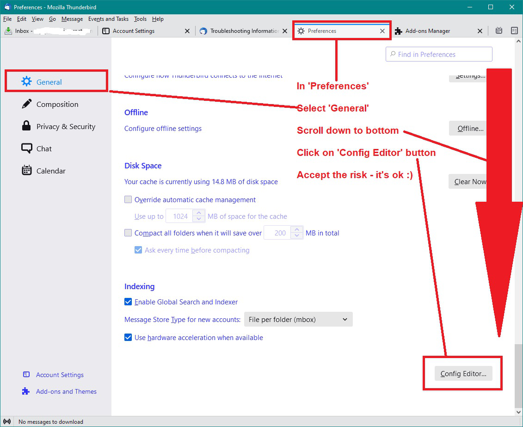Click the Thunderbird logo in the title bar

point(7,7)
